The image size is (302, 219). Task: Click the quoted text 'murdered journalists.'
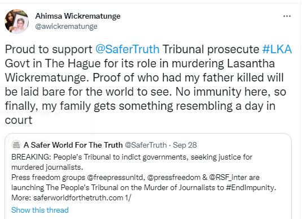click(47, 168)
